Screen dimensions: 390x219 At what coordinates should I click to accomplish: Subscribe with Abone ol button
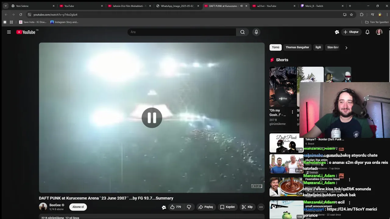pos(78,207)
